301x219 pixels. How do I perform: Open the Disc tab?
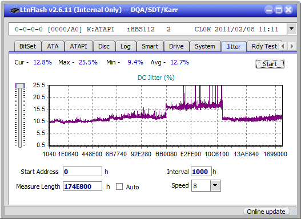click(x=104, y=46)
